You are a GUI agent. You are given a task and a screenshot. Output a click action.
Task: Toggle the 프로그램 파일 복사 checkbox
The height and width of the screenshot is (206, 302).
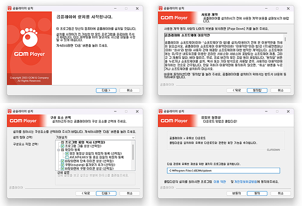tap(62, 142)
